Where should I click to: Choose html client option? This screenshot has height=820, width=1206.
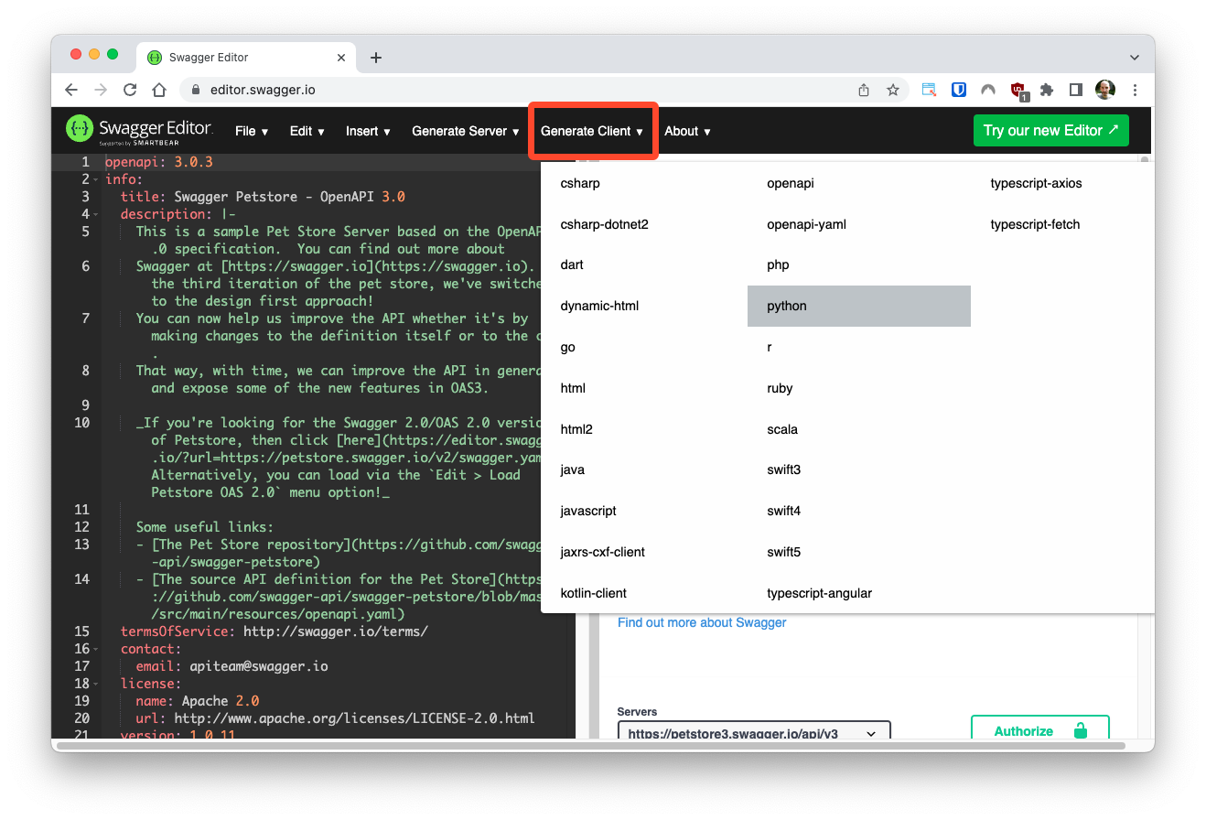point(644,388)
